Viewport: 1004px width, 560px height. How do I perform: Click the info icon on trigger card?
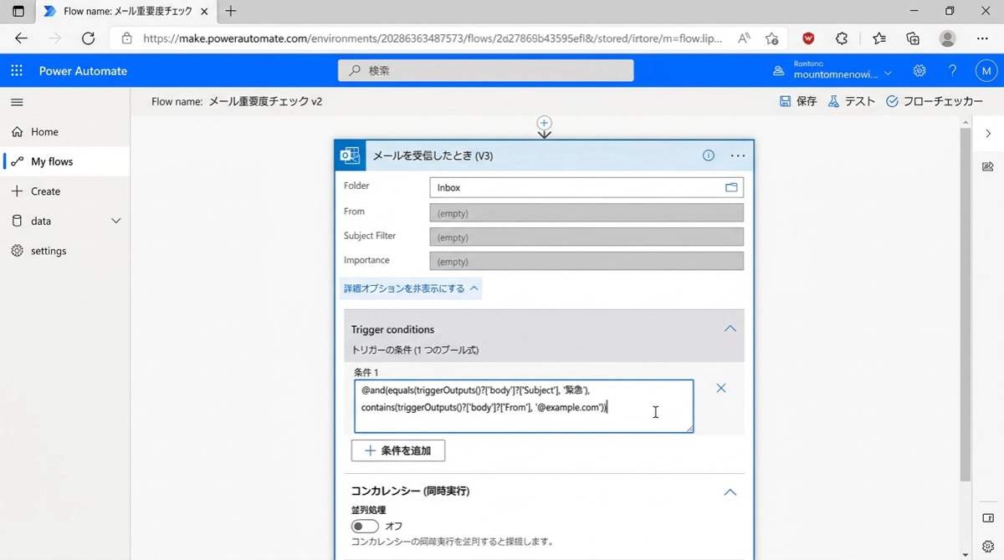tap(708, 155)
